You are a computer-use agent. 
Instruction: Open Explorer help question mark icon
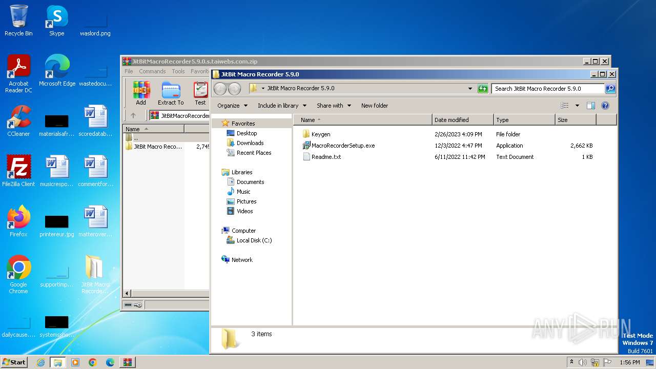pos(605,106)
